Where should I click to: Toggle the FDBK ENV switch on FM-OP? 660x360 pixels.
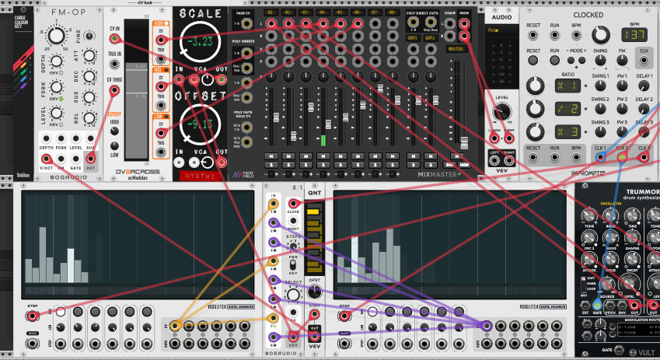(61, 99)
